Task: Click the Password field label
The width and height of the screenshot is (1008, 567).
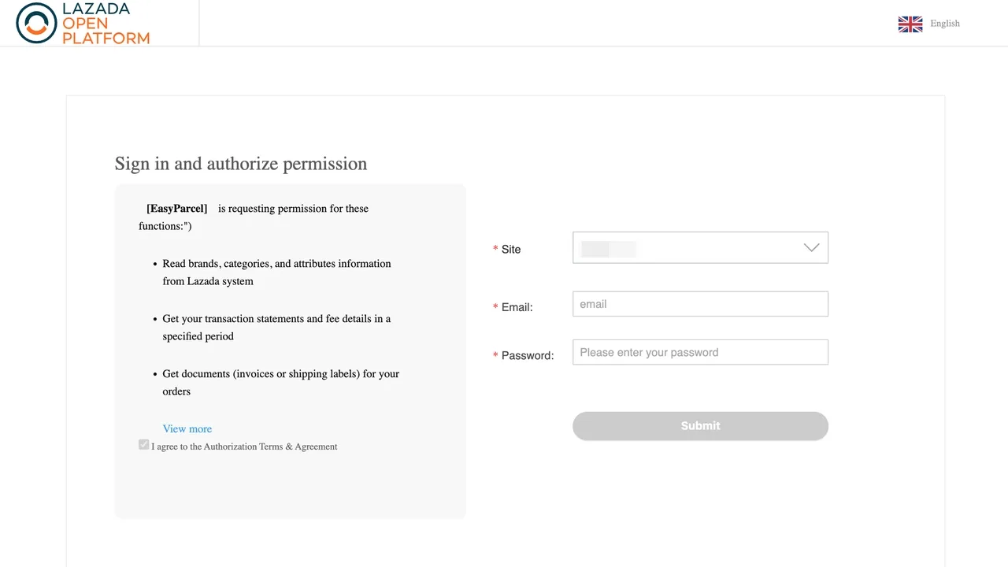Action: pos(527,355)
